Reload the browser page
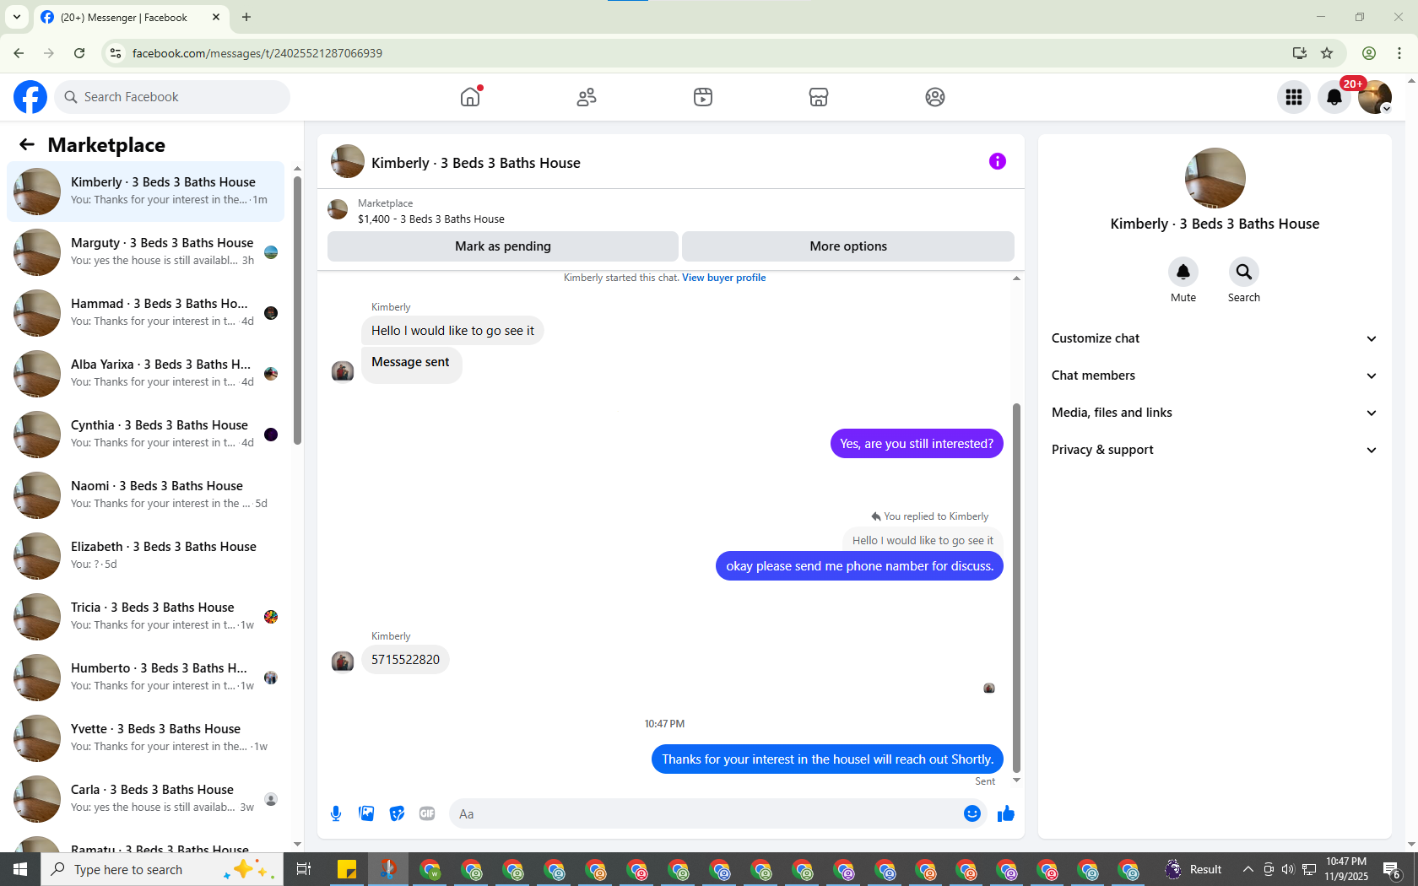Image resolution: width=1418 pixels, height=886 pixels. [79, 53]
